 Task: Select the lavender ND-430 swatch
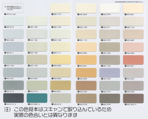[110, 73]
